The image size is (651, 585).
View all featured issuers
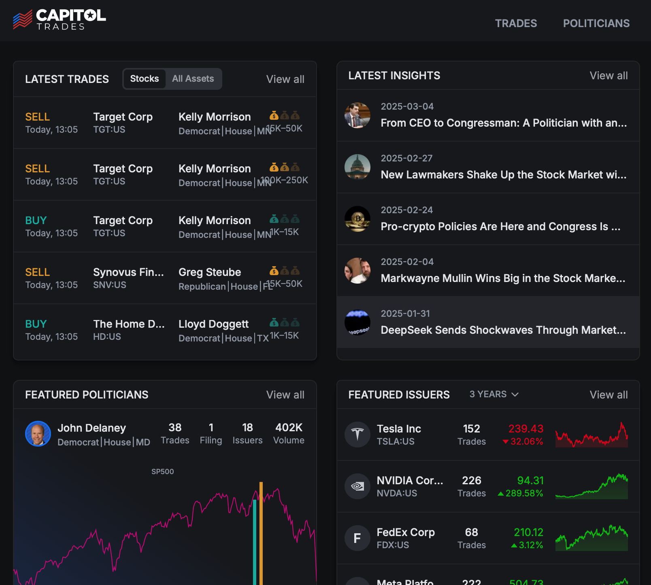pos(608,395)
